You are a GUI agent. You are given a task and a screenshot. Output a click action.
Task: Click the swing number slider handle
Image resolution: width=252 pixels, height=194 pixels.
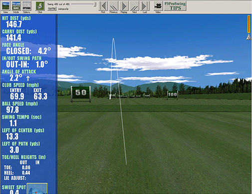(95, 4)
